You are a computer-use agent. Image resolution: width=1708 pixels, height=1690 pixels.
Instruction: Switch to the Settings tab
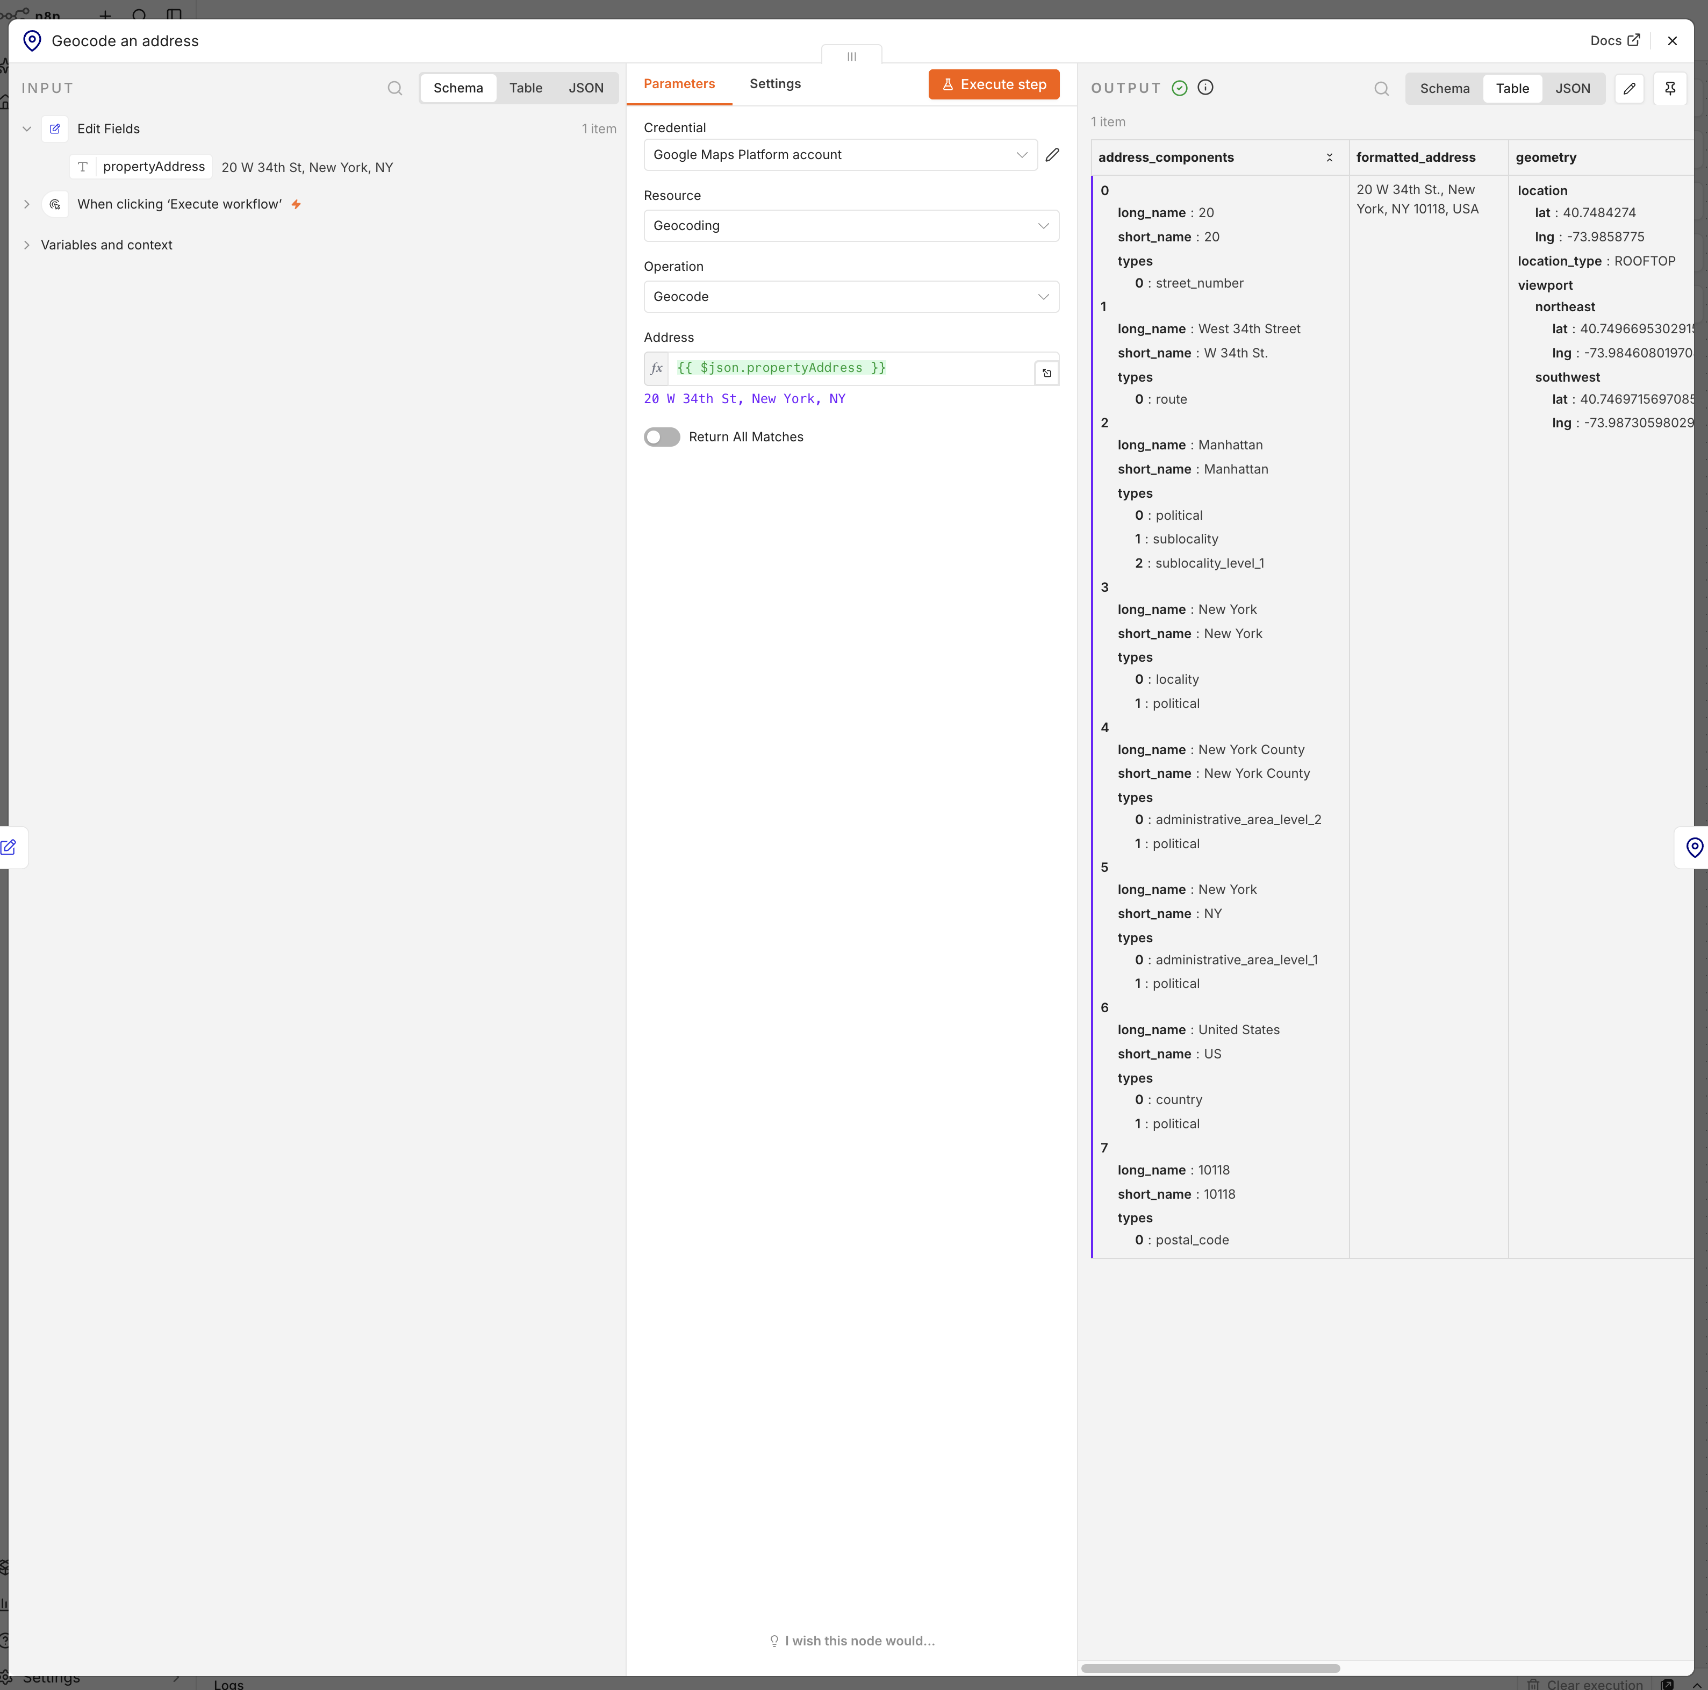(x=774, y=84)
